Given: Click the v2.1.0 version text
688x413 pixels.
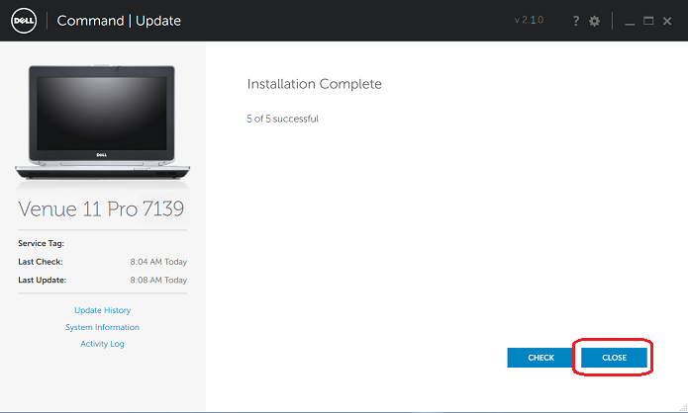Looking at the screenshot, I should 529,20.
